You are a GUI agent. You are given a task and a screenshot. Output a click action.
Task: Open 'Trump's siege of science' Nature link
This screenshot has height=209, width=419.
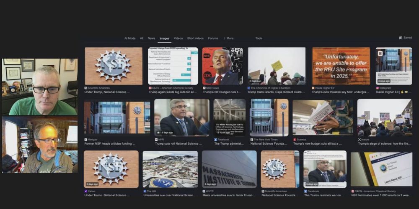coord(385,143)
